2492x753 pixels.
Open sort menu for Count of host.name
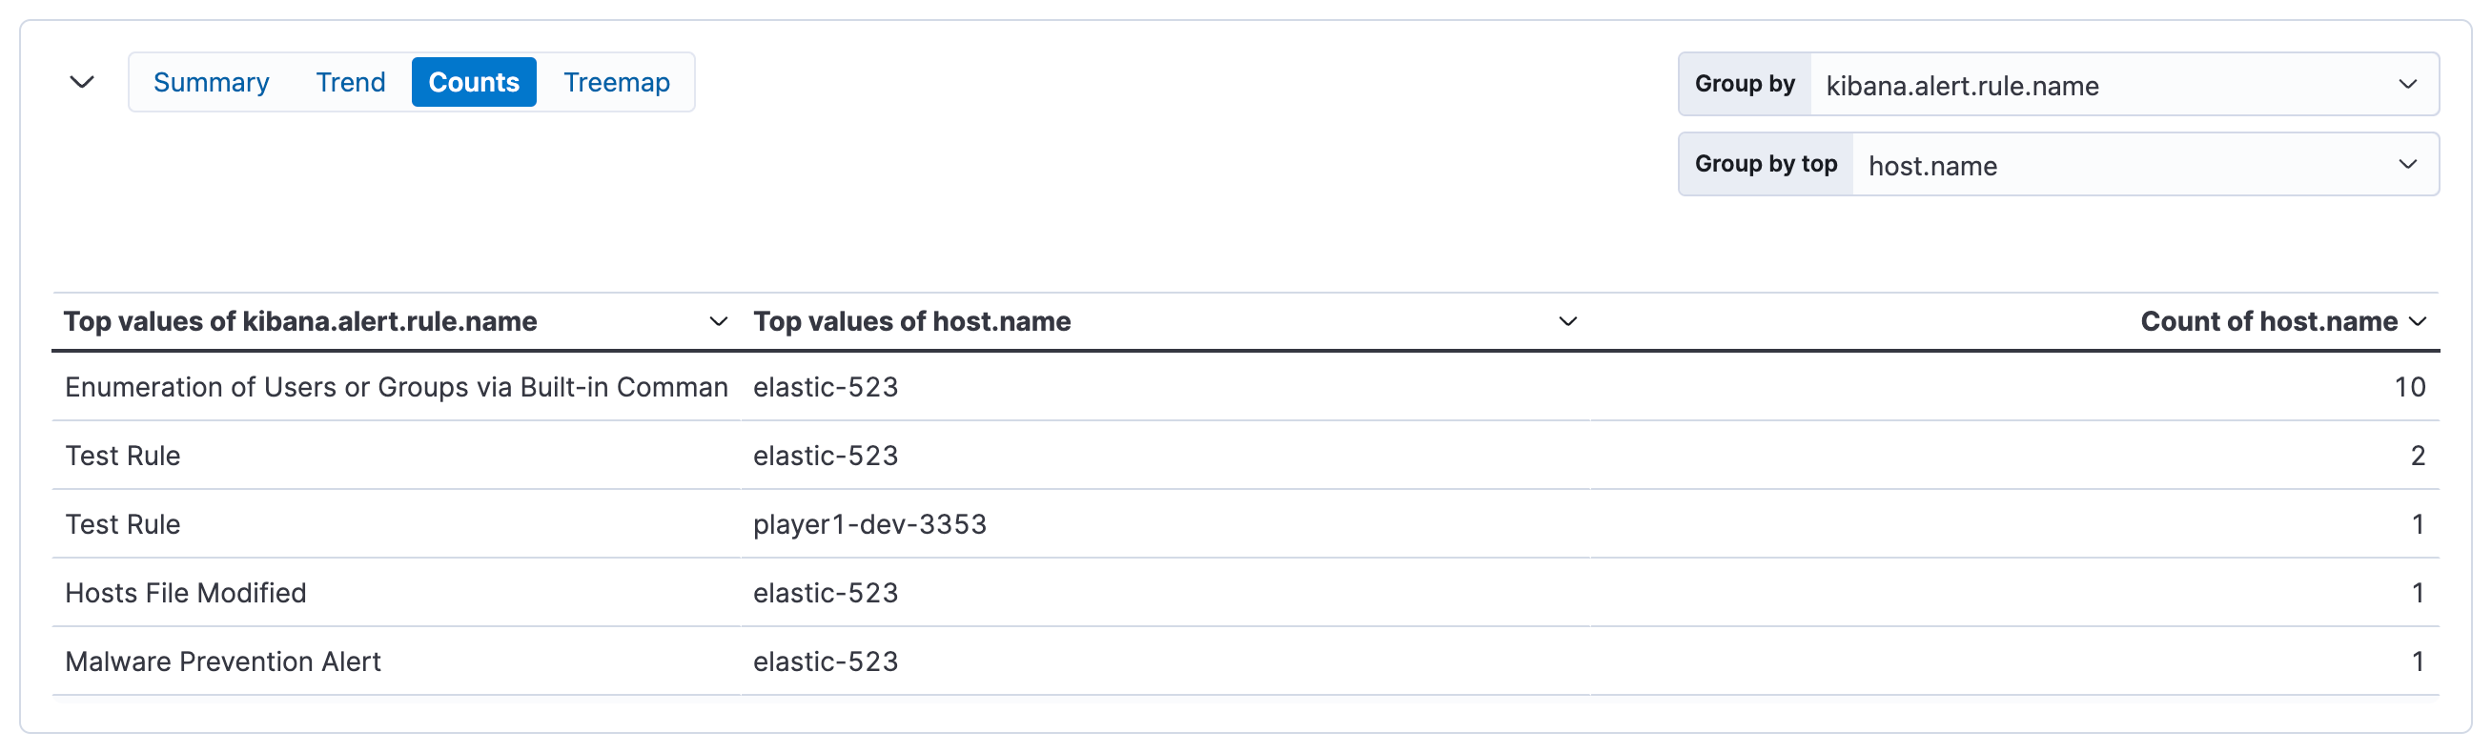2418,321
